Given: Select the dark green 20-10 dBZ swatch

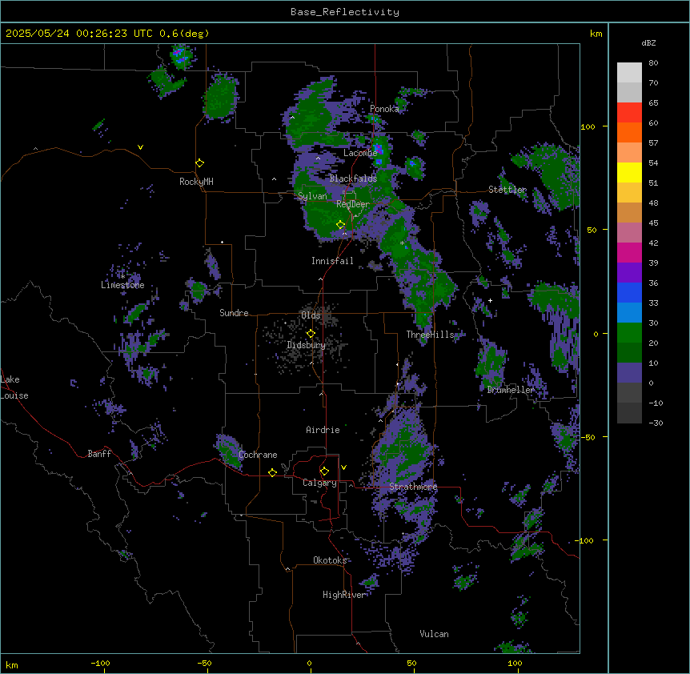Looking at the screenshot, I should click(x=629, y=353).
